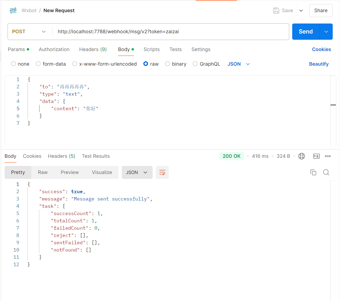Open response more options ellipsis
The width and height of the screenshot is (340, 301).
pyautogui.click(x=328, y=156)
